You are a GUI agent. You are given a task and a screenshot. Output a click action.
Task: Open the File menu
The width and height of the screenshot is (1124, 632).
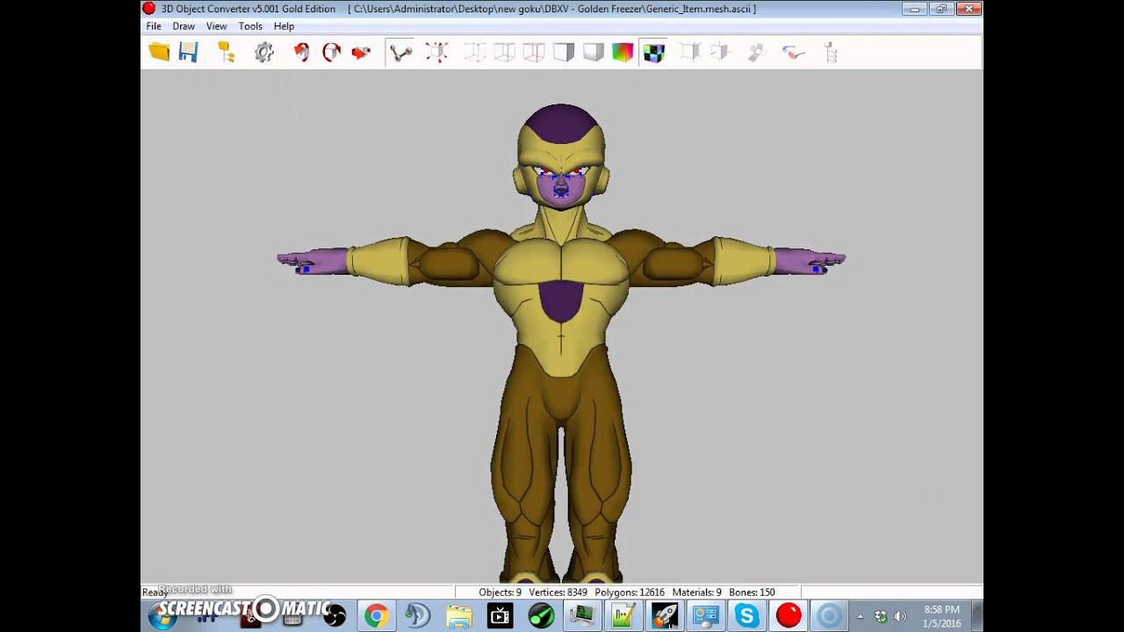point(154,26)
